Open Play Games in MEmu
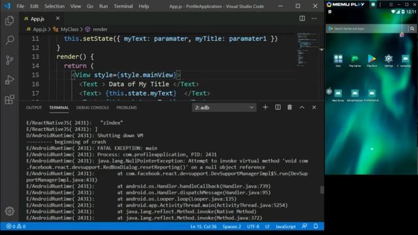The width and height of the screenshot is (418, 235). pos(355,60)
